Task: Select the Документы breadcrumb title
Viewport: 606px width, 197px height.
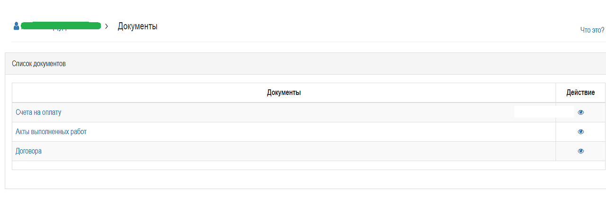Action: (137, 26)
